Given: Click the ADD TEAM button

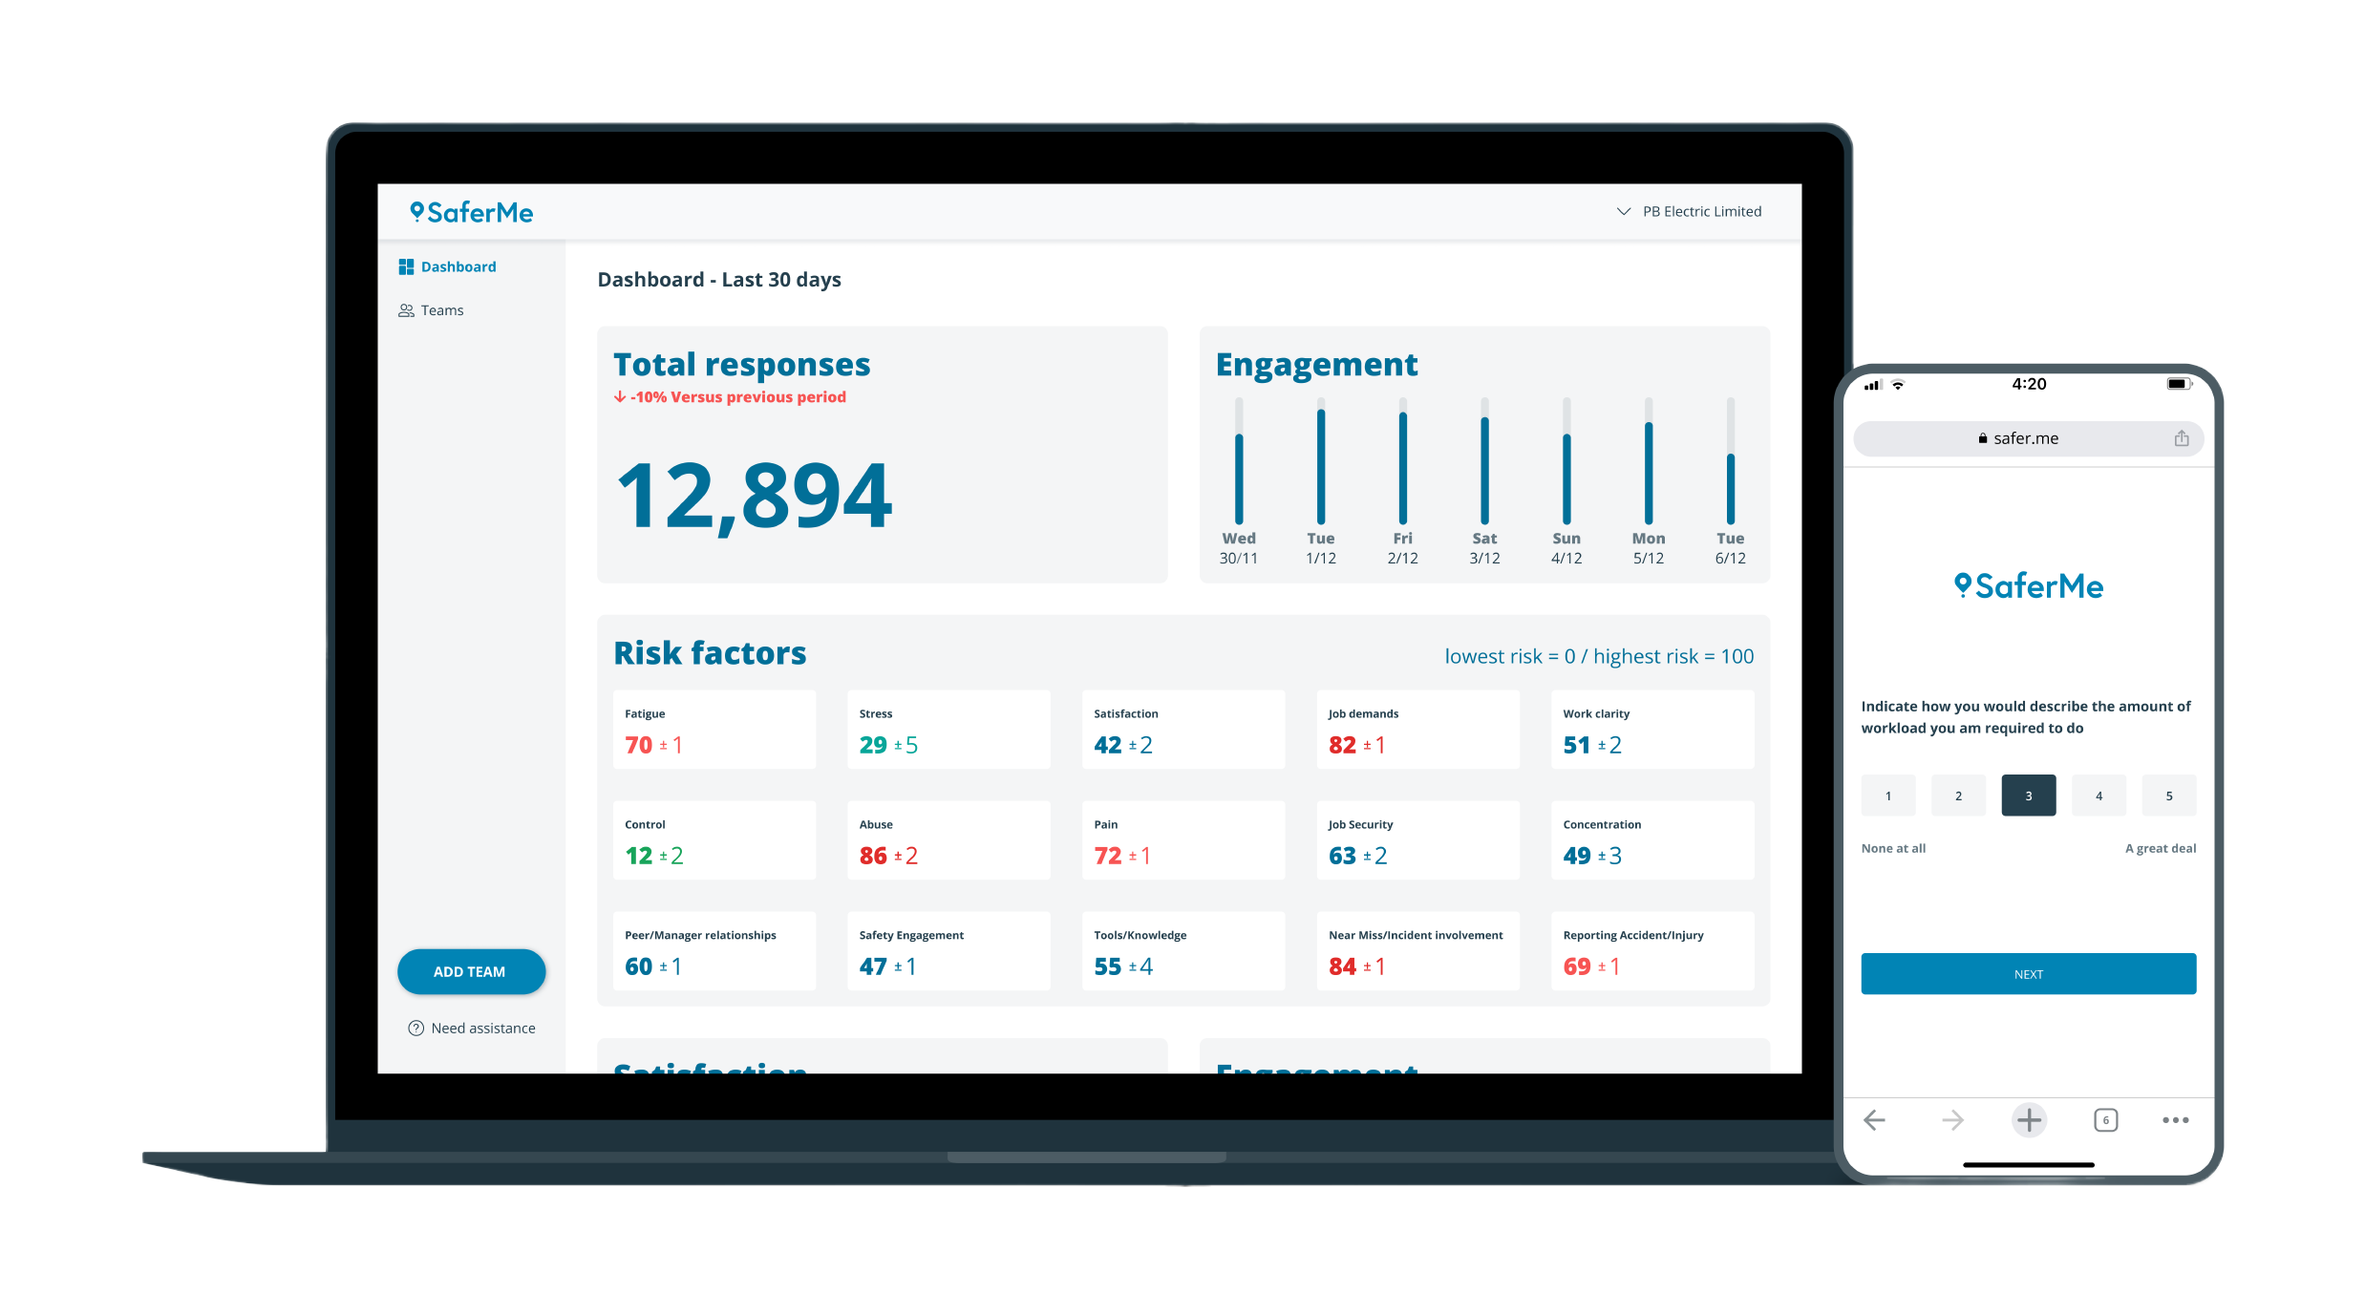Looking at the screenshot, I should tap(471, 971).
